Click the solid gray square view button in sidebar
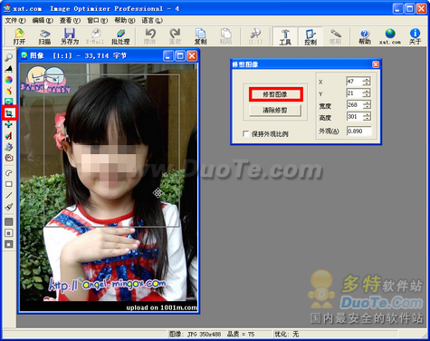 point(9,221)
